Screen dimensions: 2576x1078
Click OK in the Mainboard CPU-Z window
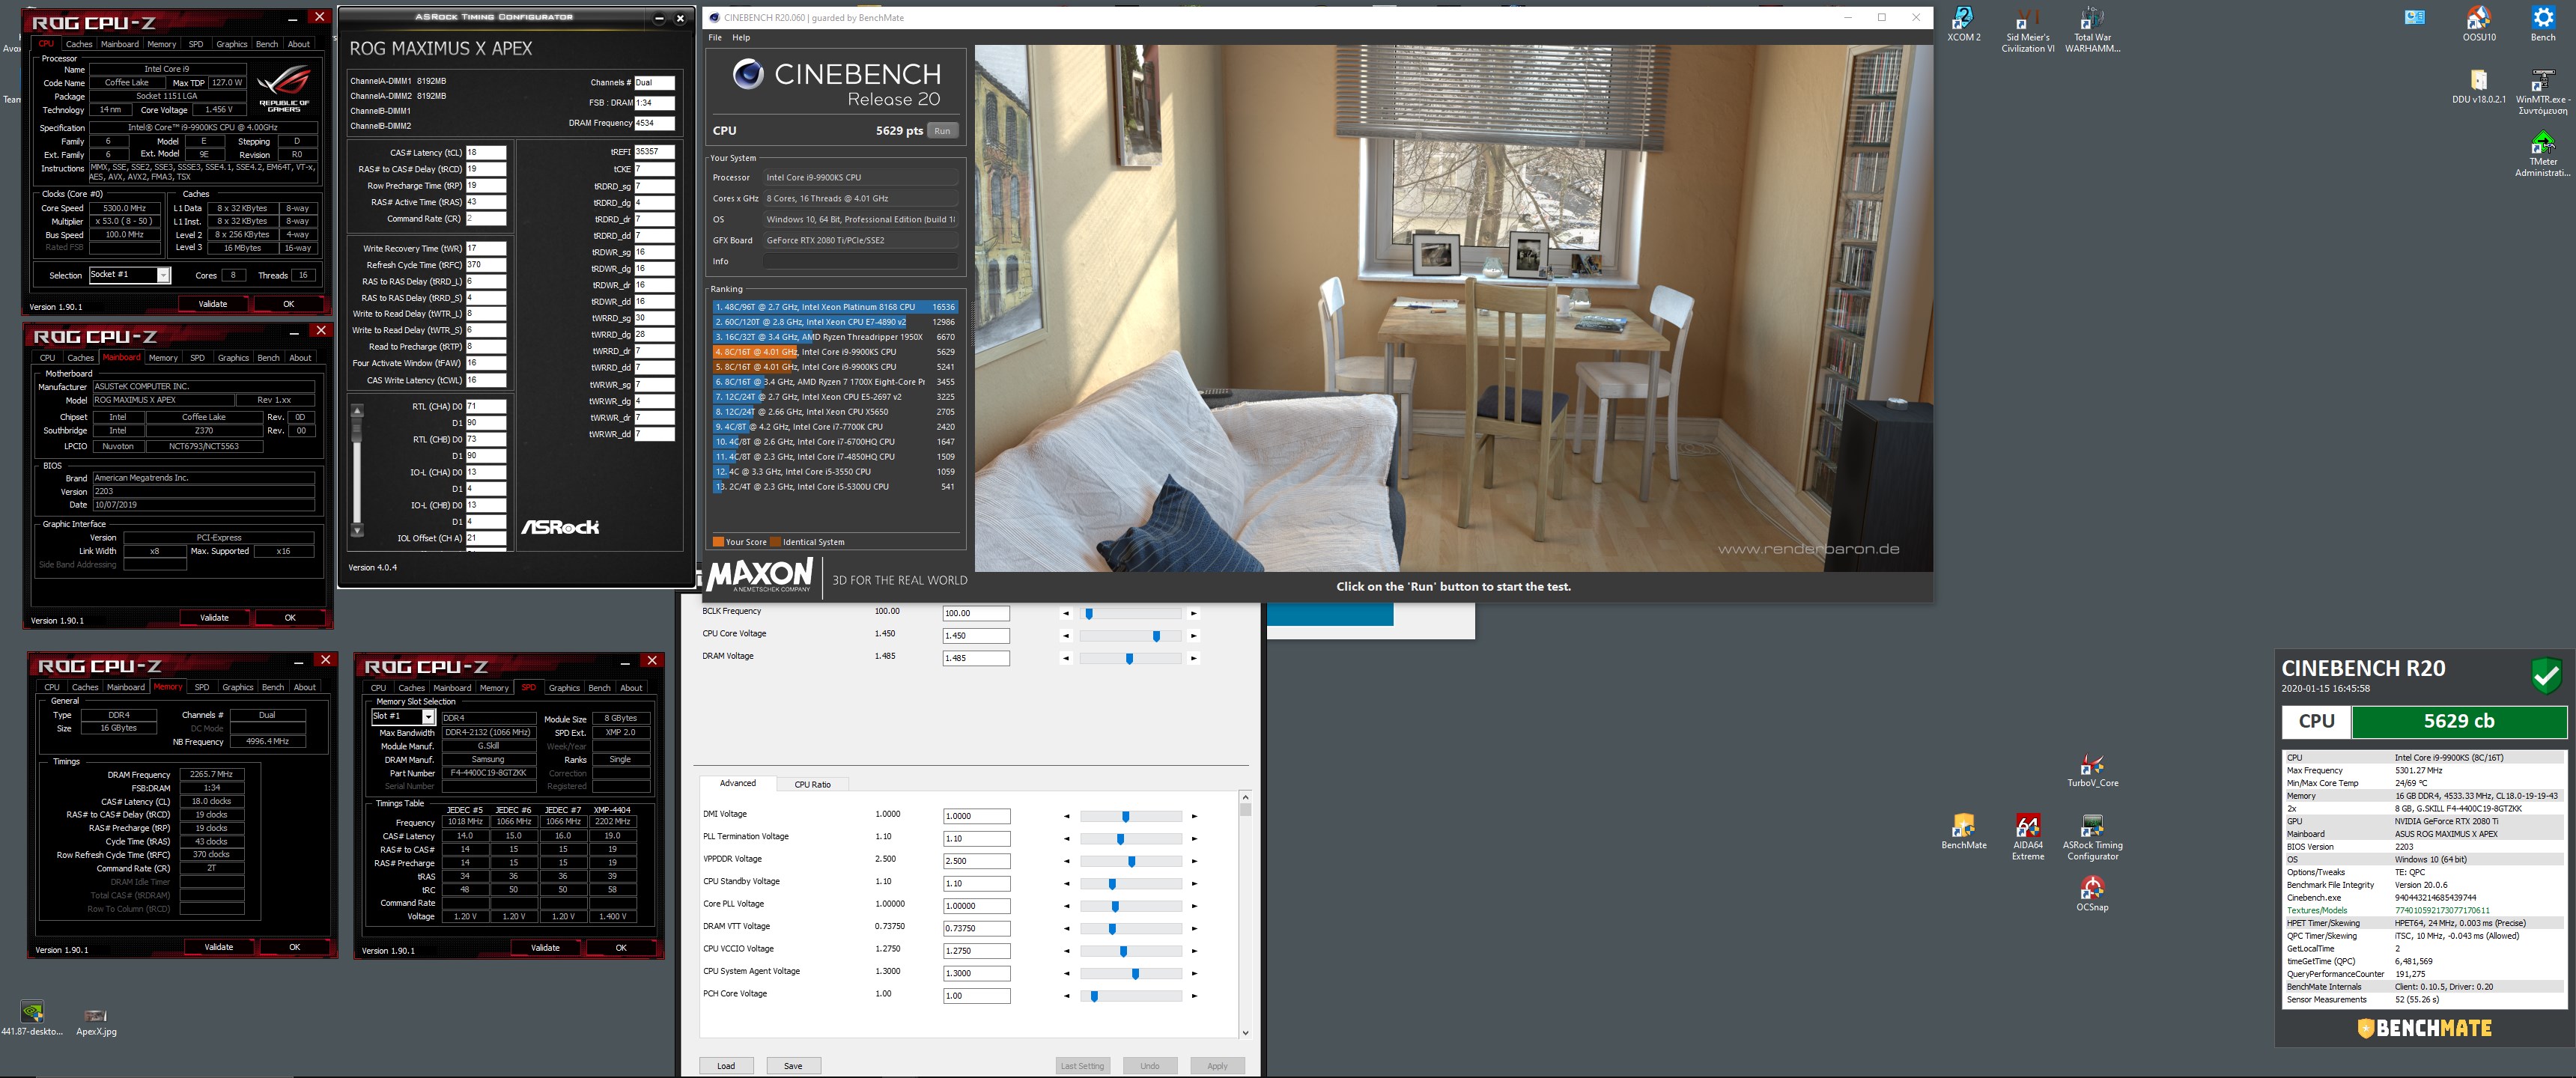tap(290, 618)
